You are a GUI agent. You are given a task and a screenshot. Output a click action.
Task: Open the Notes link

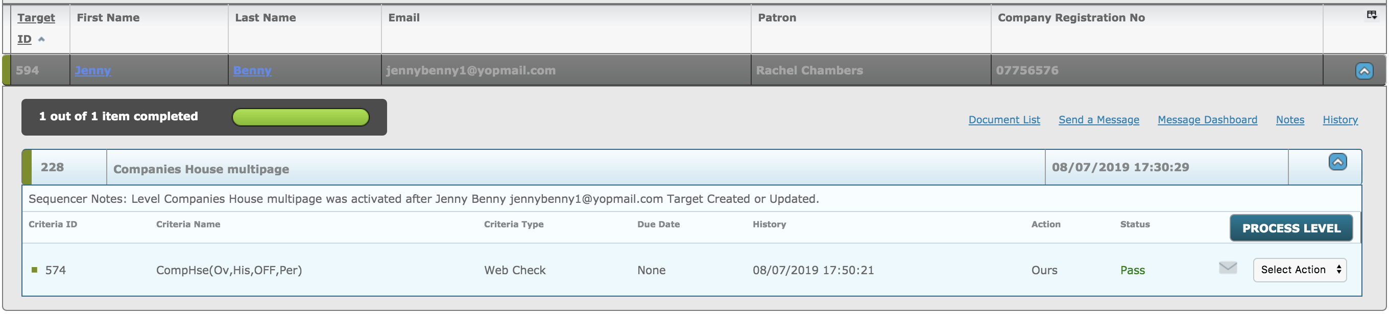[1290, 119]
